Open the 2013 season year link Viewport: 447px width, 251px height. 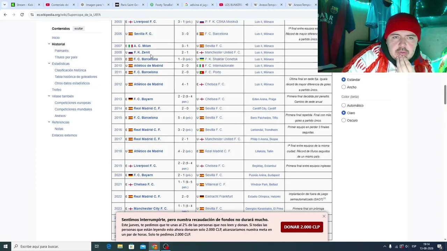(x=118, y=99)
